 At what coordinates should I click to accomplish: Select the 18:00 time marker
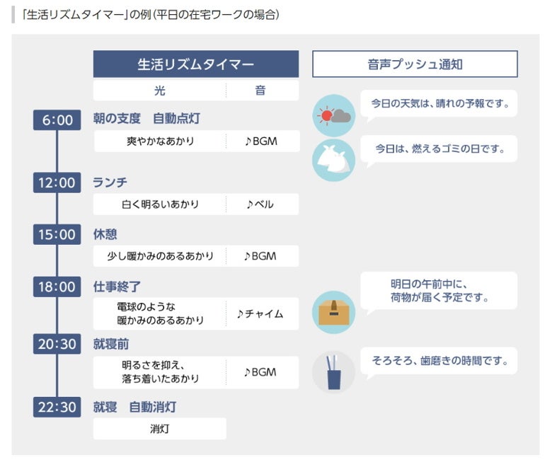coord(57,287)
